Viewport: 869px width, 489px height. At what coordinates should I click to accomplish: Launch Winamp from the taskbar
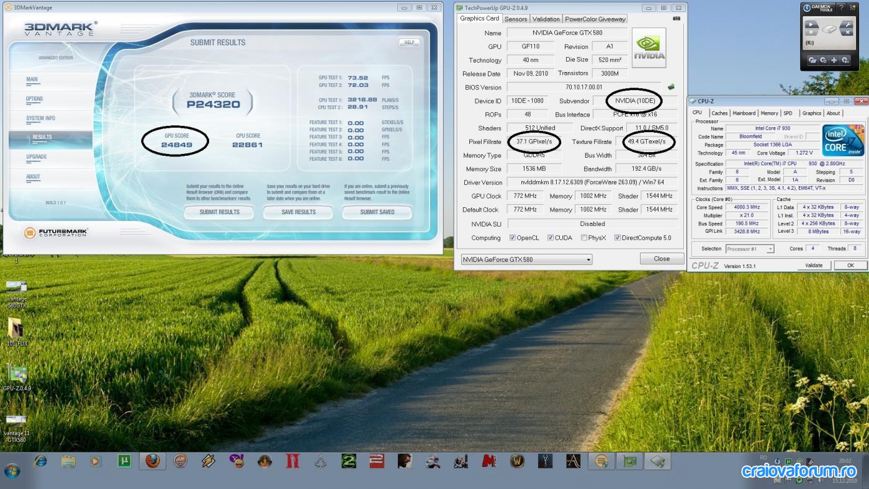[208, 461]
